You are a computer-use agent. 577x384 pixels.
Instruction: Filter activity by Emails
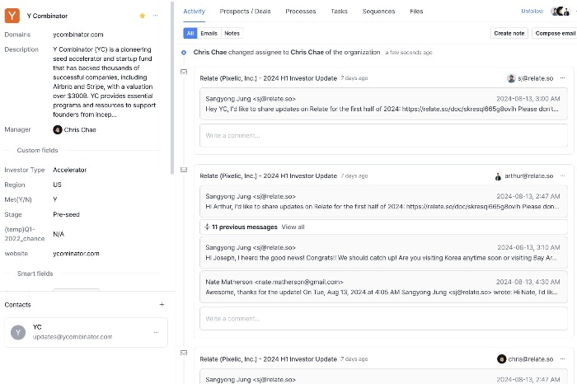click(209, 34)
